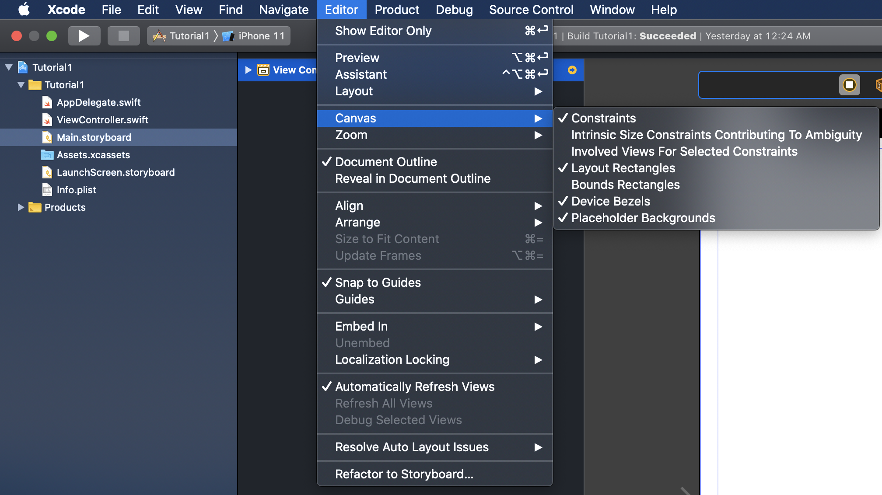
Task: Collapse the Tutorial1 project root
Action: point(9,67)
